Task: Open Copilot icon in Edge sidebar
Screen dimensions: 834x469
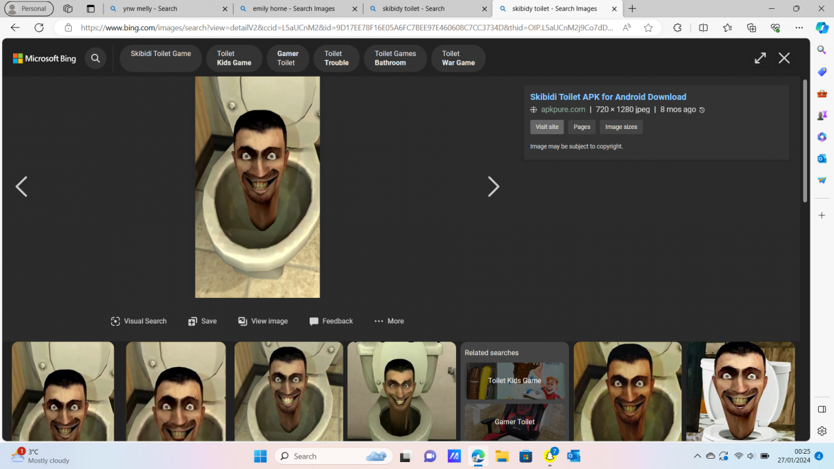Action: [x=822, y=28]
